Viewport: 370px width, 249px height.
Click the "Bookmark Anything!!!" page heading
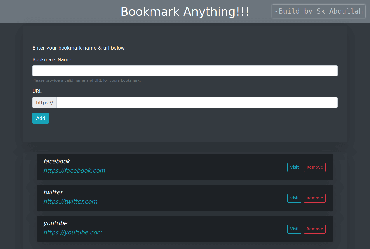185,12
